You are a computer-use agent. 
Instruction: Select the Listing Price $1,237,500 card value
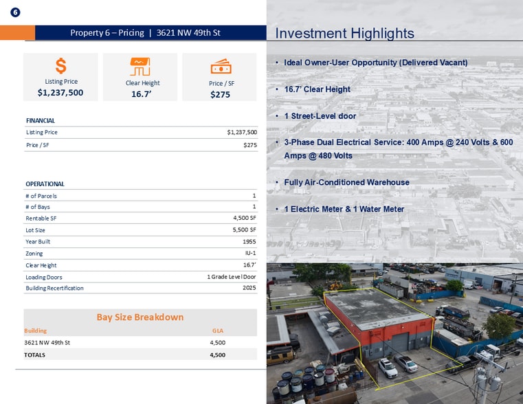(60, 93)
